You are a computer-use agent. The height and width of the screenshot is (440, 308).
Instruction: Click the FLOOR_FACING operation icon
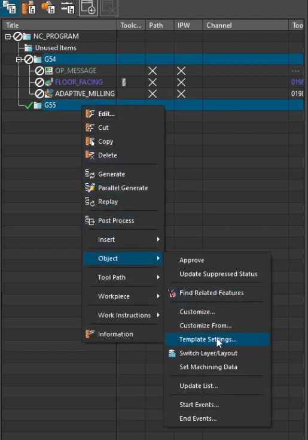pos(49,82)
